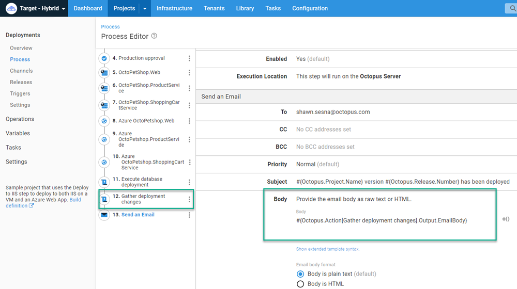Open the Infrastructure menu

[x=174, y=8]
